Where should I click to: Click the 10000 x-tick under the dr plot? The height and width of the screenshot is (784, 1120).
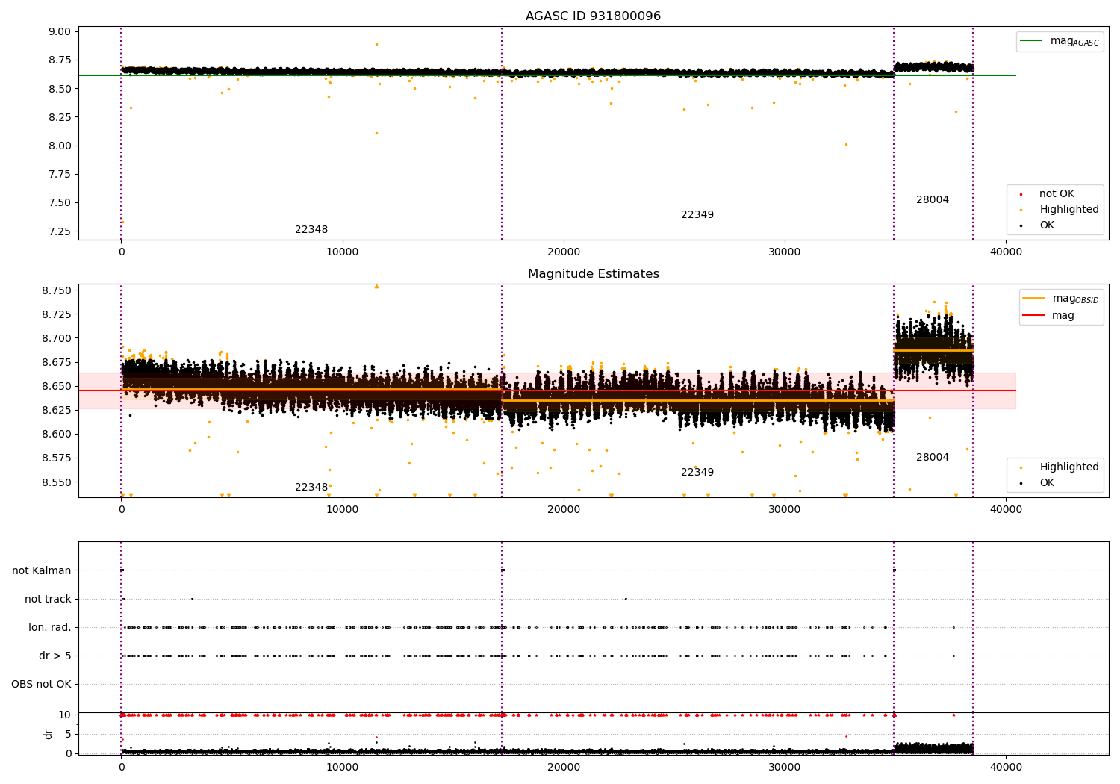click(x=343, y=766)
